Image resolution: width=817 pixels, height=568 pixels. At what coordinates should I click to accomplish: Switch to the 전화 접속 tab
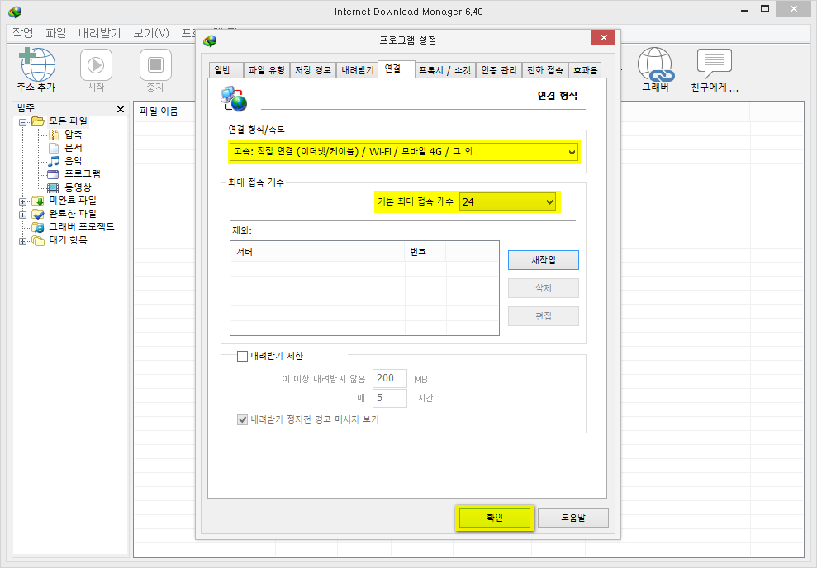coord(545,70)
